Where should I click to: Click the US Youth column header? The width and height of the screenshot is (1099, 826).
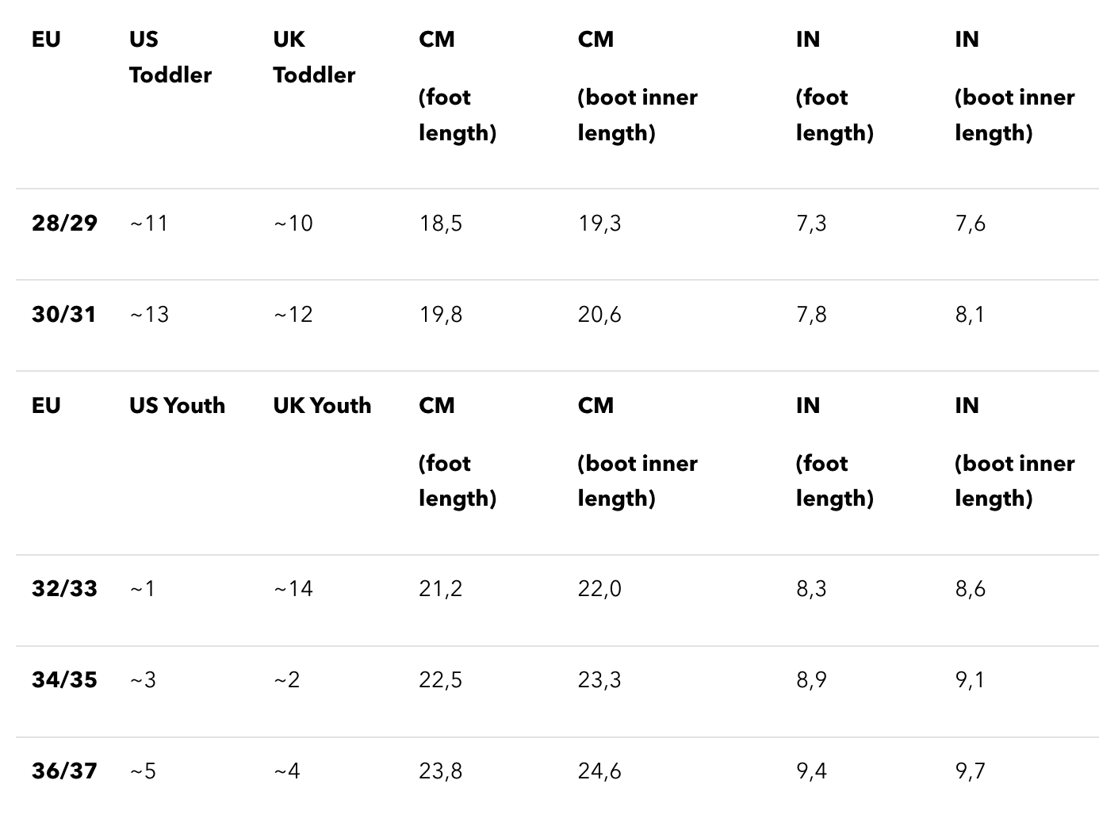[178, 405]
